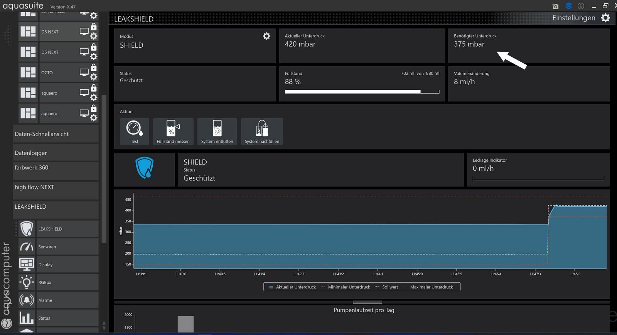Toggle Minimaler Unterdruck in chart legend
Viewport: 617px width, 335px height.
[346, 287]
